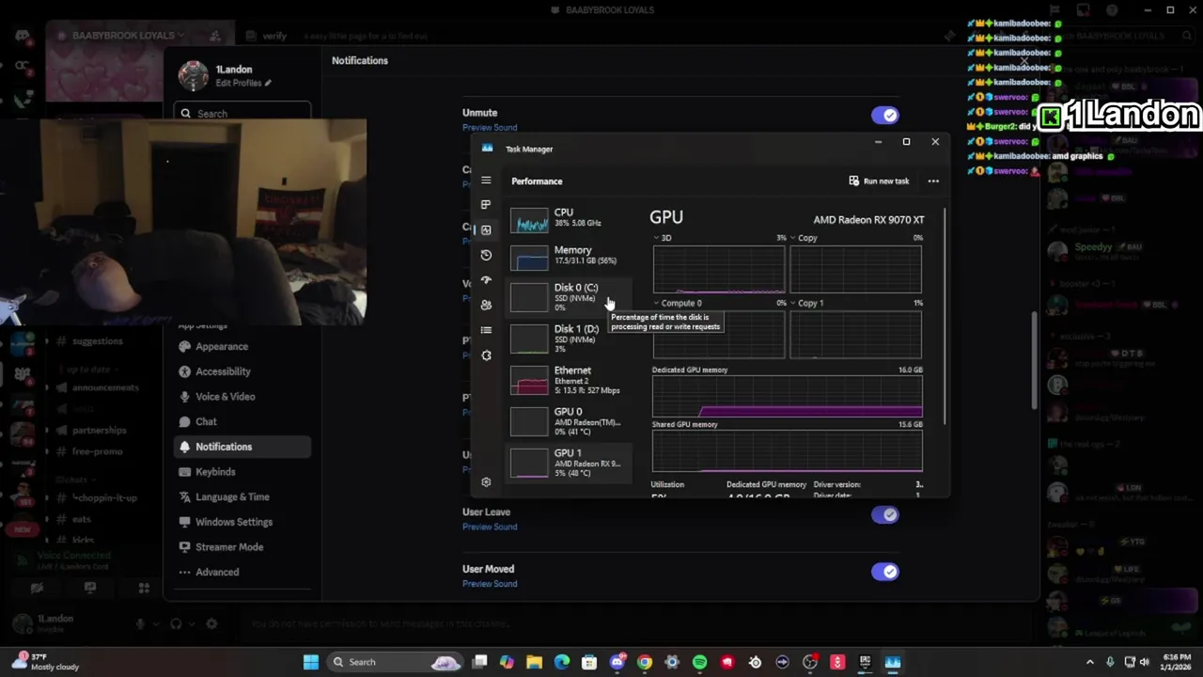Toggle User Moved notification sound
This screenshot has height=677, width=1203.
pos(885,572)
